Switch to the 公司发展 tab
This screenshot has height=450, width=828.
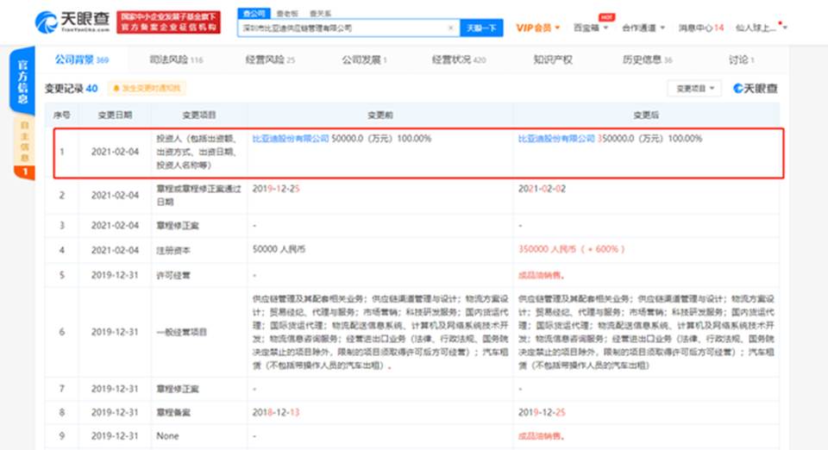click(x=364, y=59)
